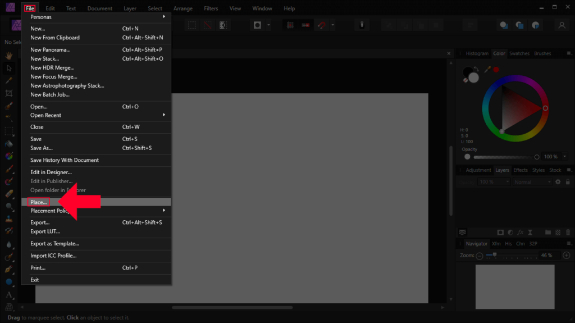Swap the foreground and background colors
This screenshot has width=575, height=323.
477,70
